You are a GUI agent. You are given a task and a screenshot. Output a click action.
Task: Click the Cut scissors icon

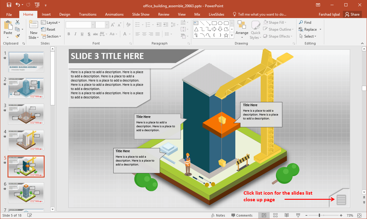[x=17, y=23]
